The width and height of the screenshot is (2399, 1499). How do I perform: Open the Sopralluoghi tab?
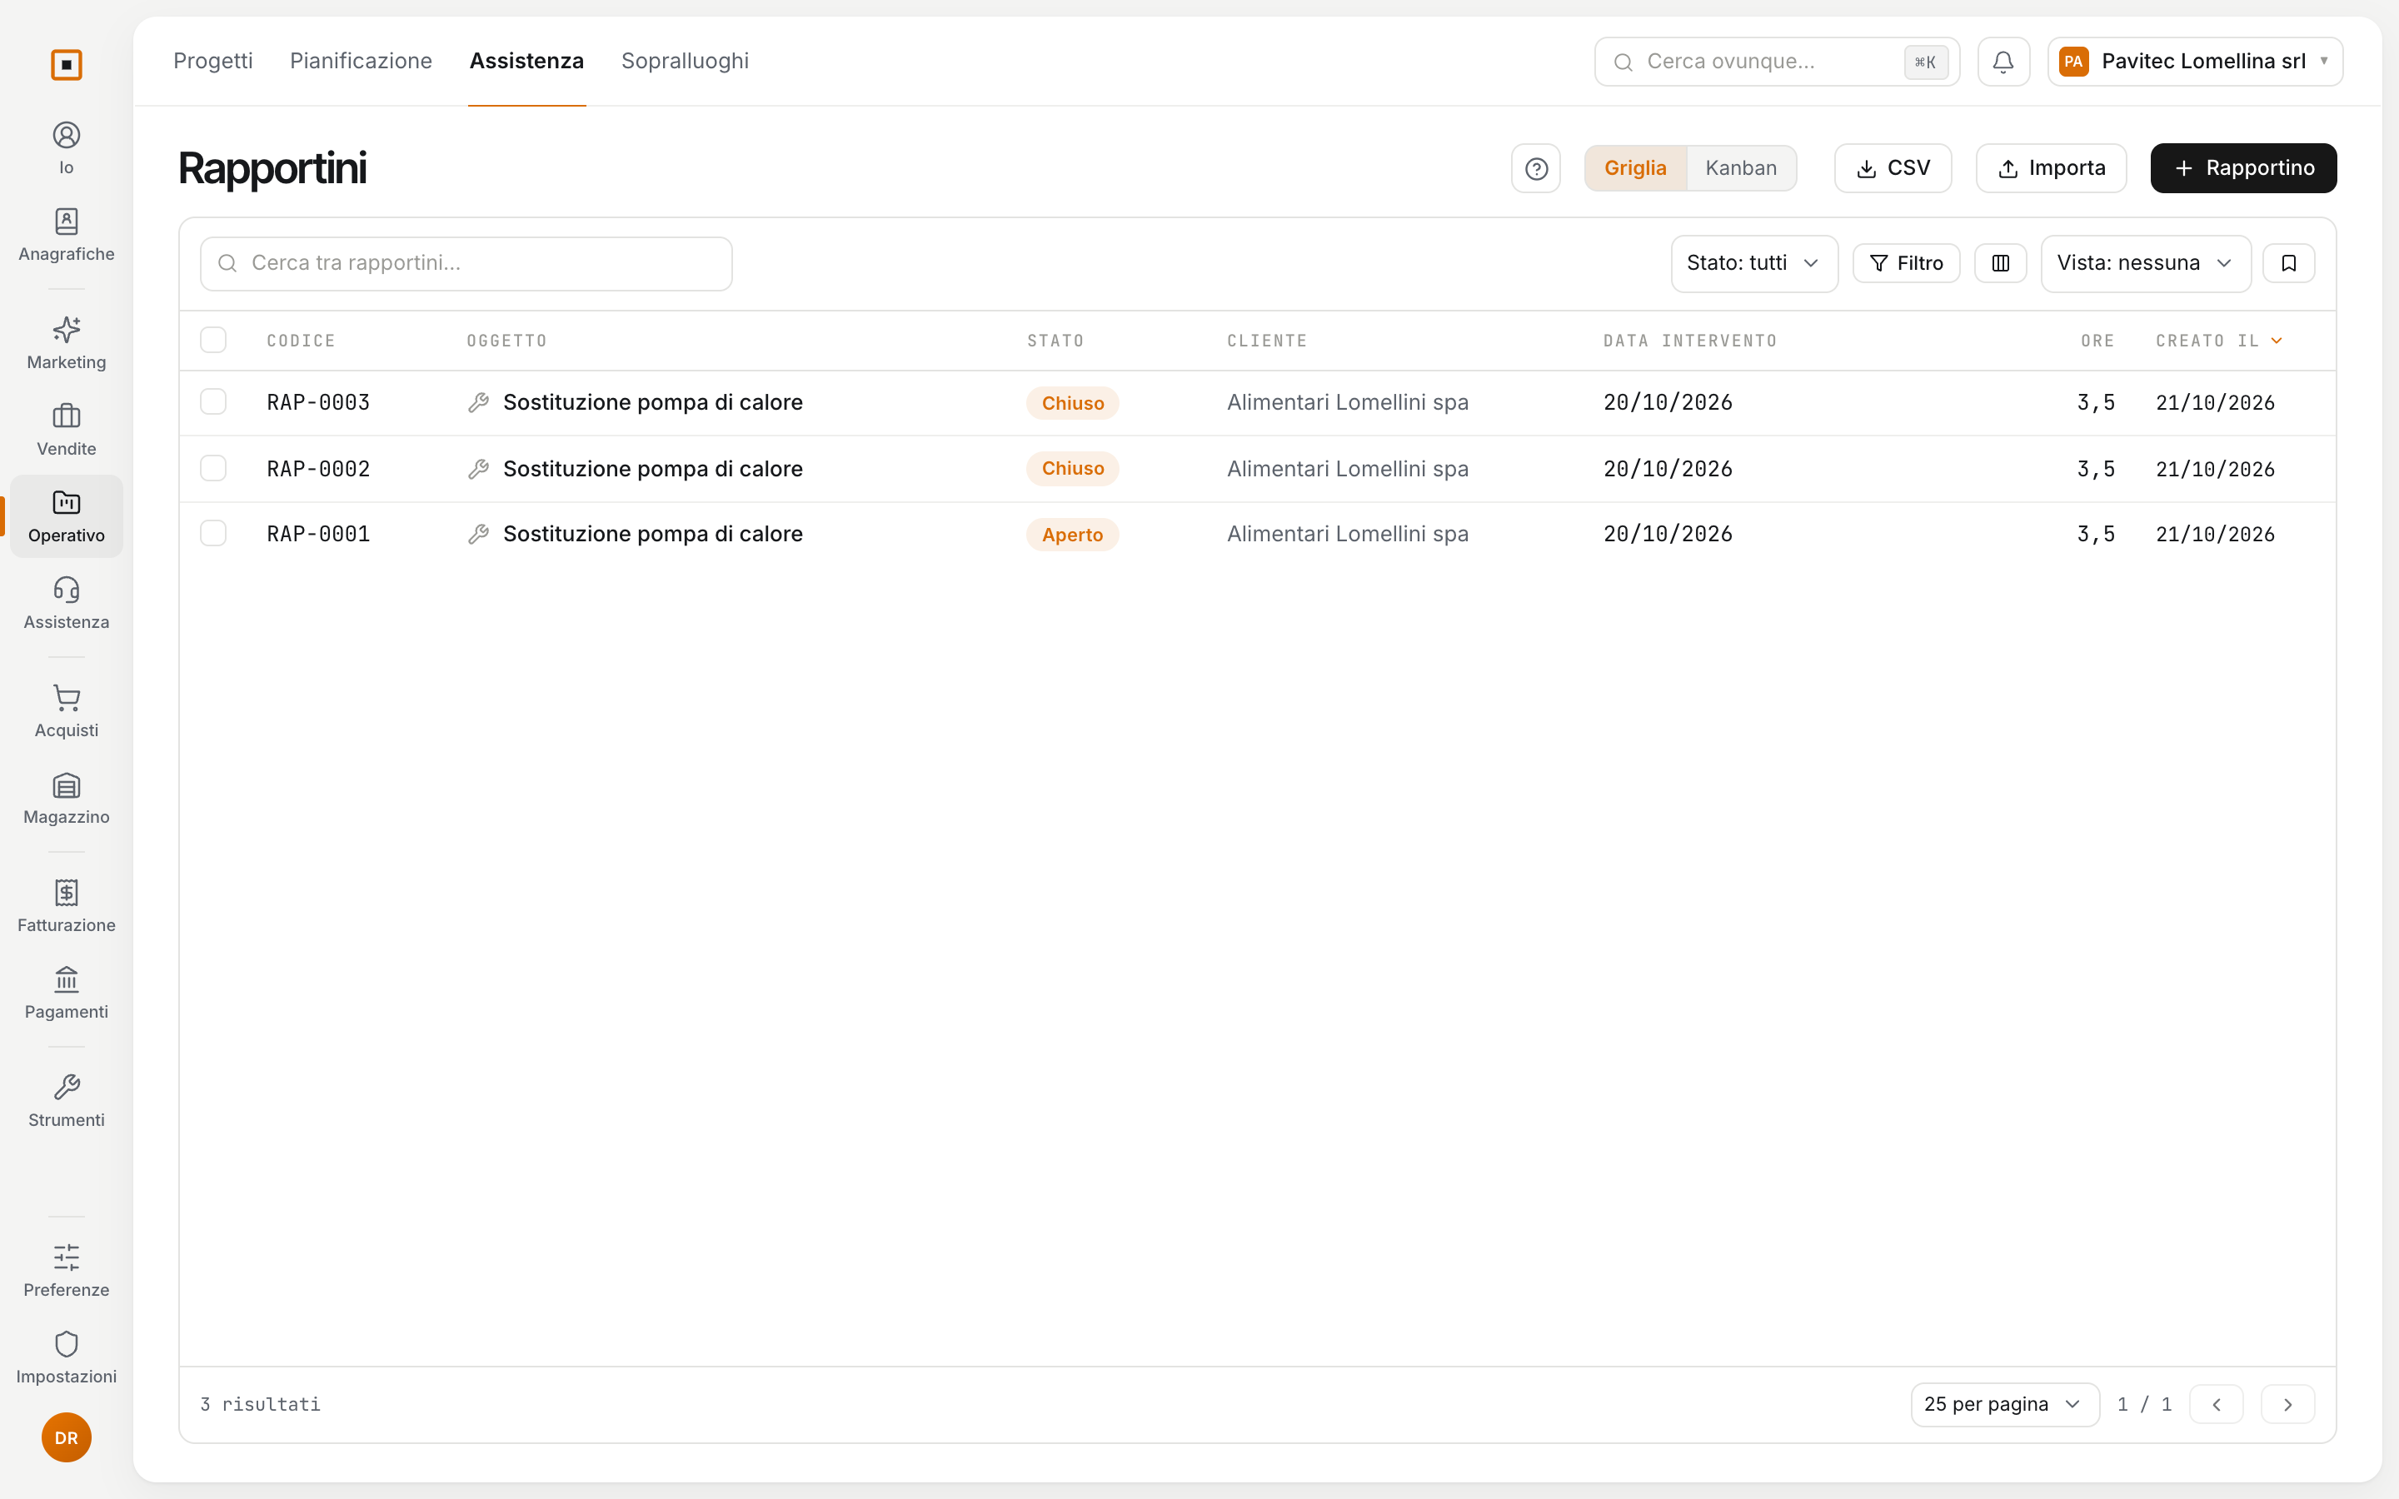pos(685,62)
